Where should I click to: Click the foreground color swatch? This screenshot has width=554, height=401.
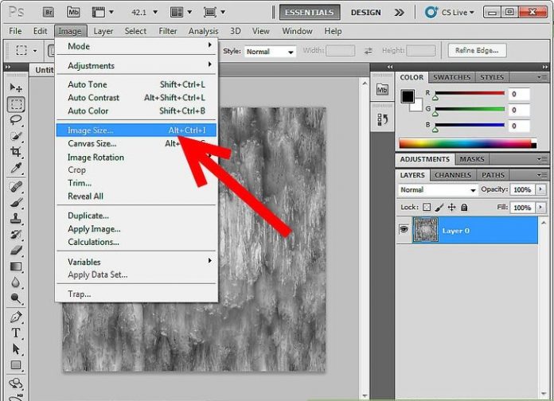[408, 96]
